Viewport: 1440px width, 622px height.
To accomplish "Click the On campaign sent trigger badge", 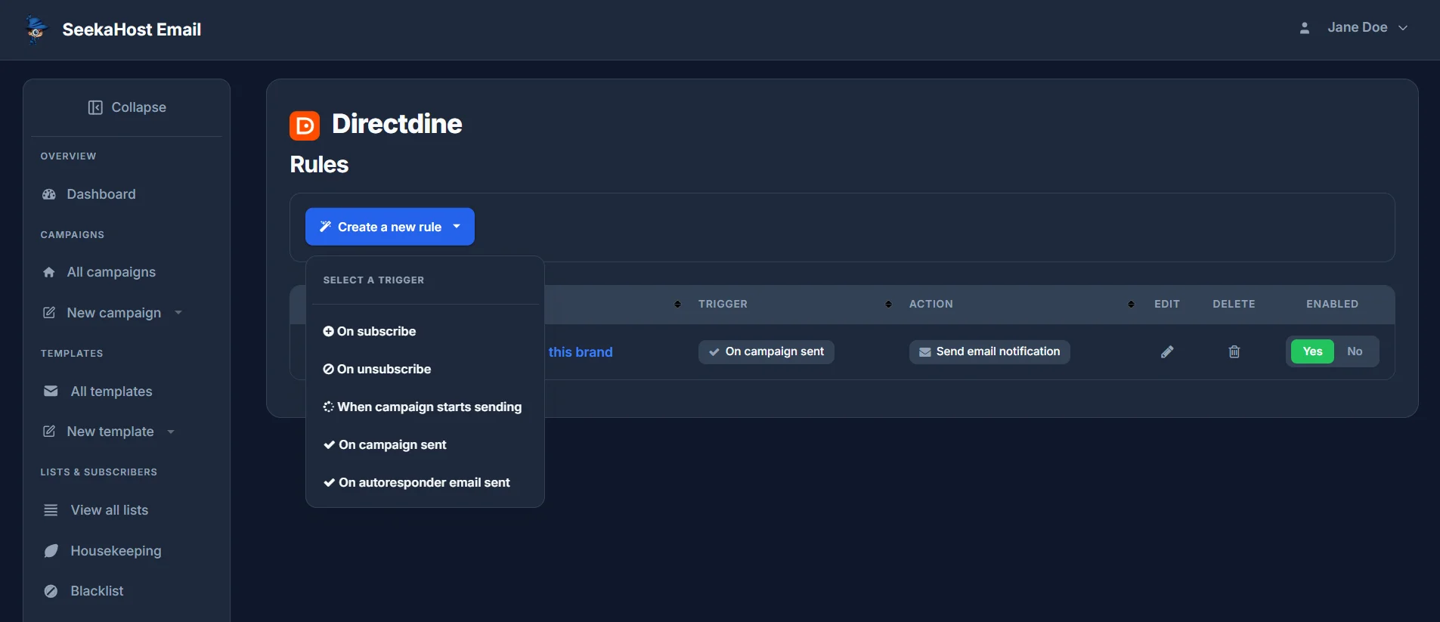I will [x=766, y=351].
